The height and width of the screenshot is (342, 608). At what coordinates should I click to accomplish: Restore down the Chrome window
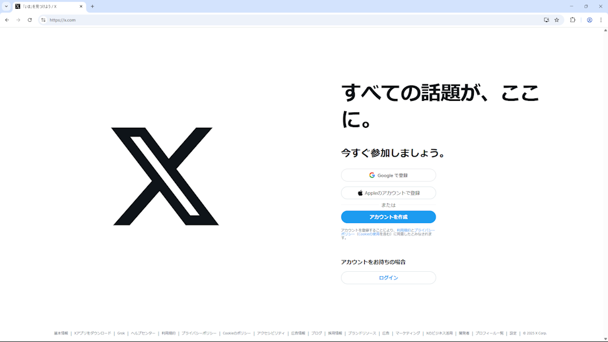click(x=586, y=6)
